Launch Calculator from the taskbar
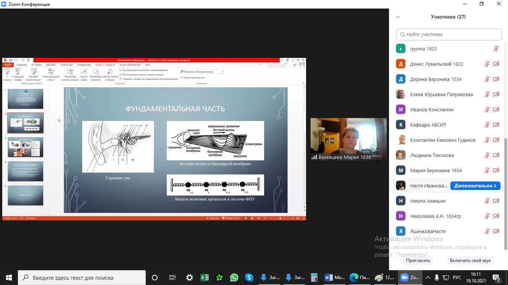 (314, 277)
